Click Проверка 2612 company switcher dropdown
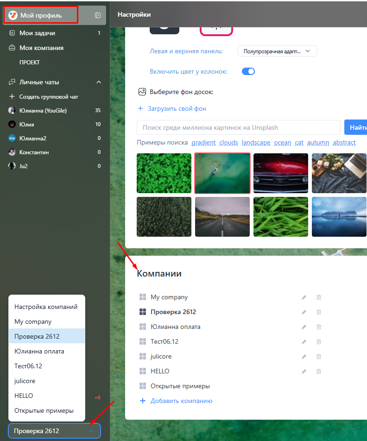Viewport: 367px width, 441px height. pyautogui.click(x=54, y=431)
